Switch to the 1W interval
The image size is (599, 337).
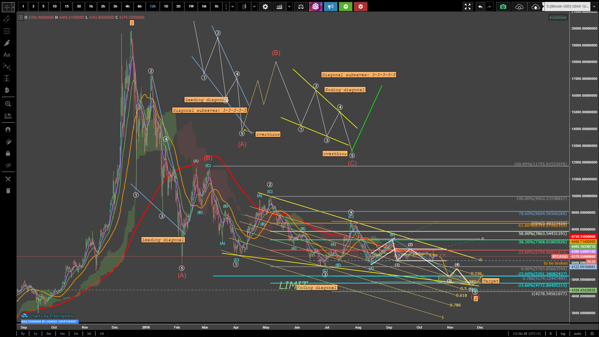[191, 6]
